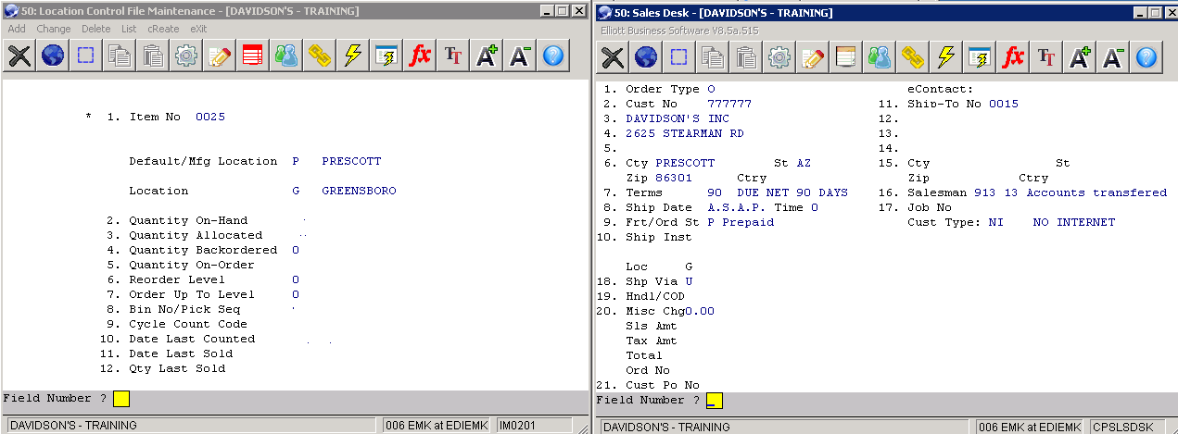Click the X cancel icon in Location Control toolbar
This screenshot has width=1178, height=434.
coord(20,56)
